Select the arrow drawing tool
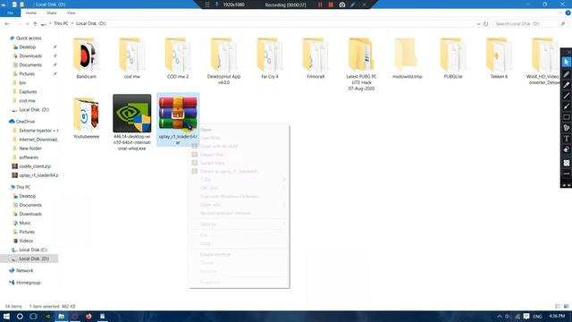 coord(566,106)
